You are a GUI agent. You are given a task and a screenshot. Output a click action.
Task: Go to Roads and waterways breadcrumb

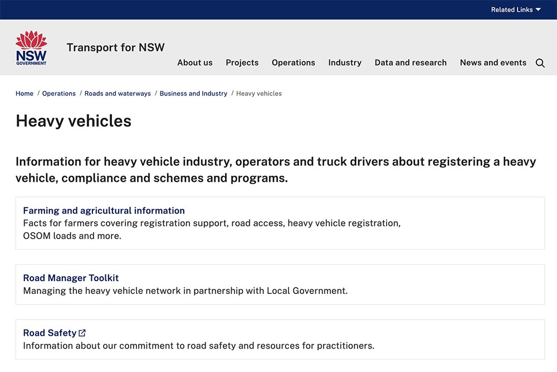point(118,94)
